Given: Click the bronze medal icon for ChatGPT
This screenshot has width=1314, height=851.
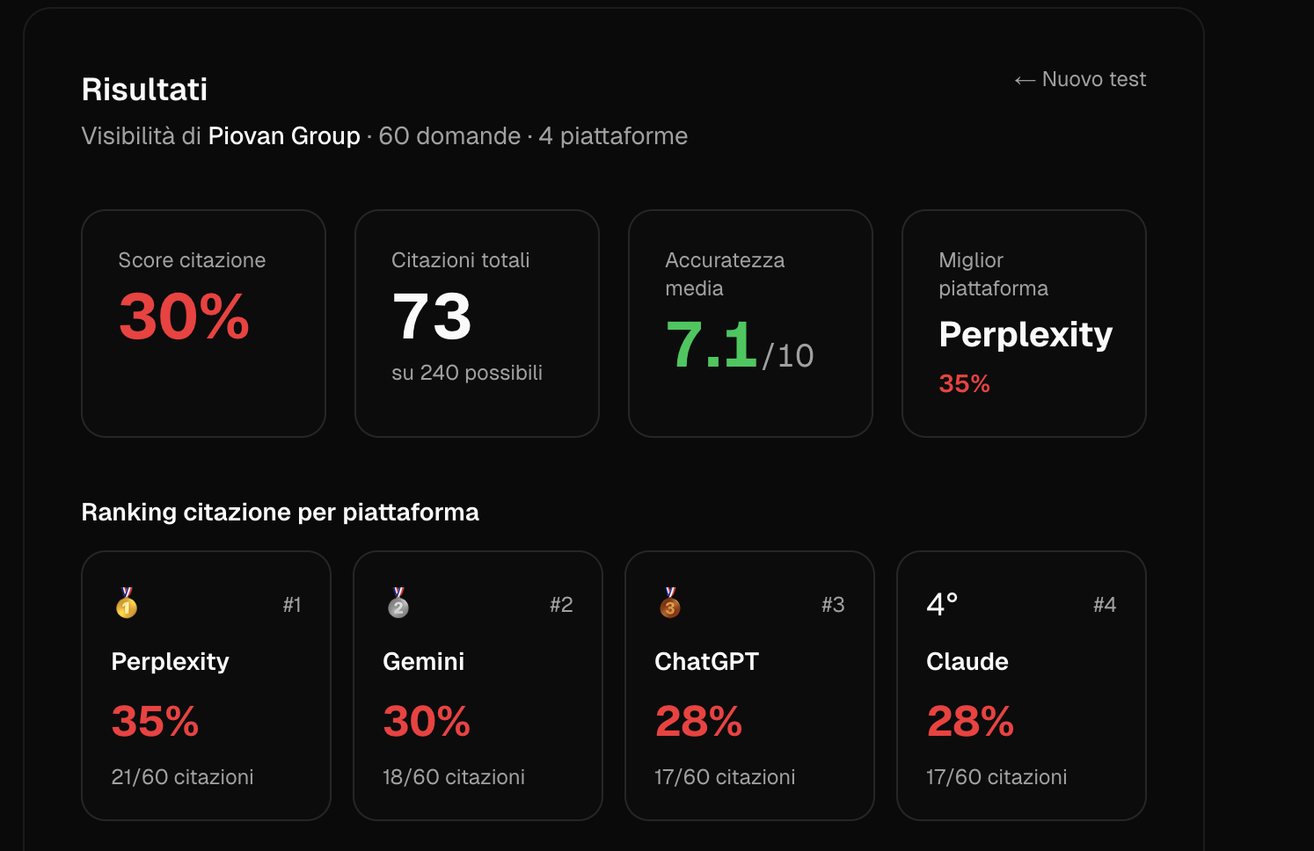Looking at the screenshot, I should tap(670, 603).
